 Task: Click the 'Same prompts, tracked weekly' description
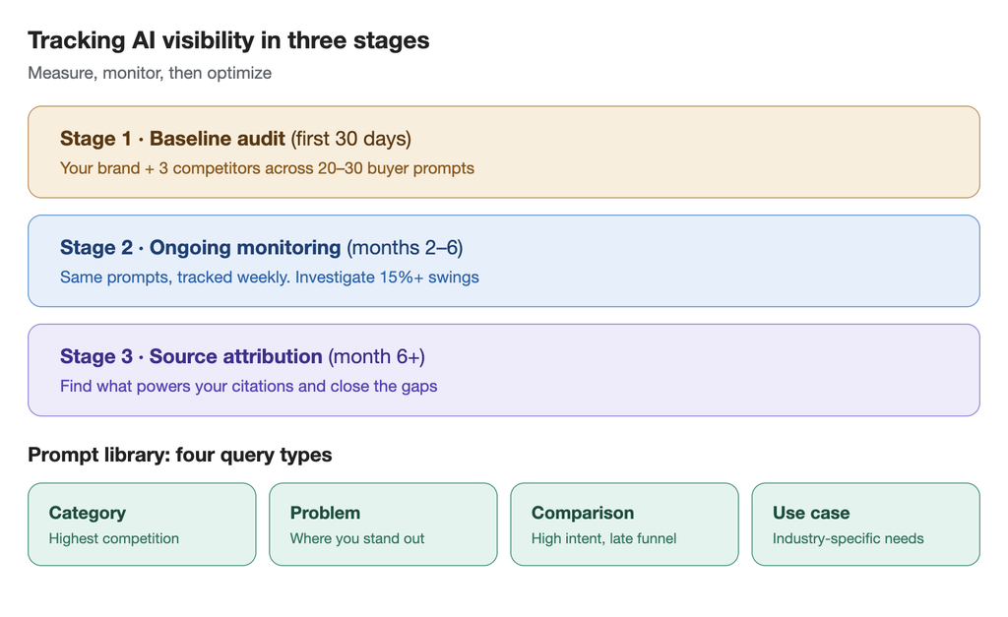point(270,278)
